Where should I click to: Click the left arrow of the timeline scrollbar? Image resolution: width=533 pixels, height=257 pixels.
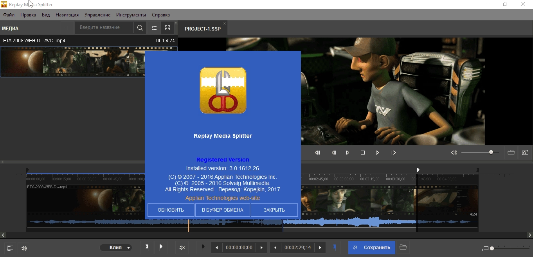point(3,235)
